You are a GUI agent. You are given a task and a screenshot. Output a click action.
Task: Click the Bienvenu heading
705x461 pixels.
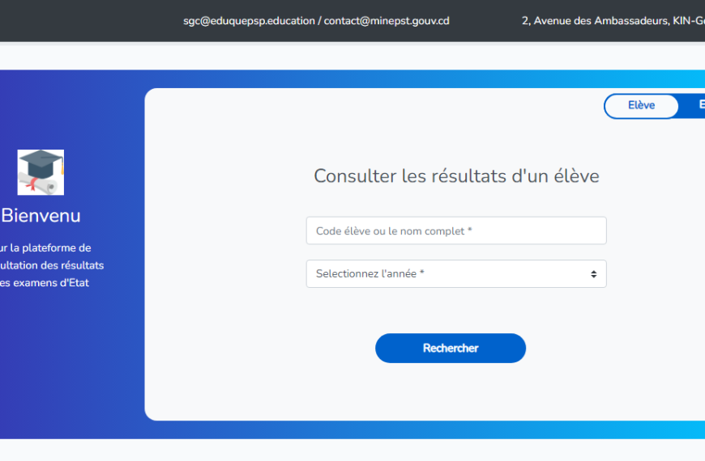[41, 215]
